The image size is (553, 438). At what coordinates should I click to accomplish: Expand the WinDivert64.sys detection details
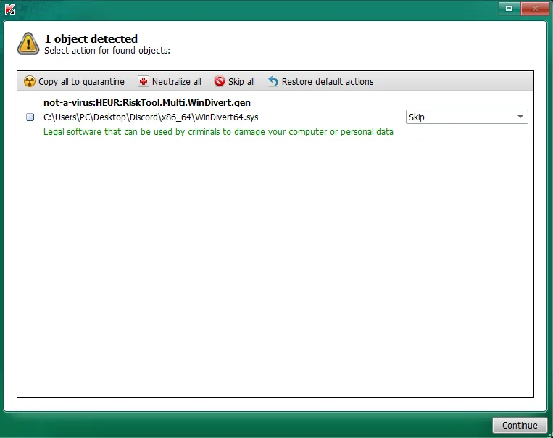[30, 117]
